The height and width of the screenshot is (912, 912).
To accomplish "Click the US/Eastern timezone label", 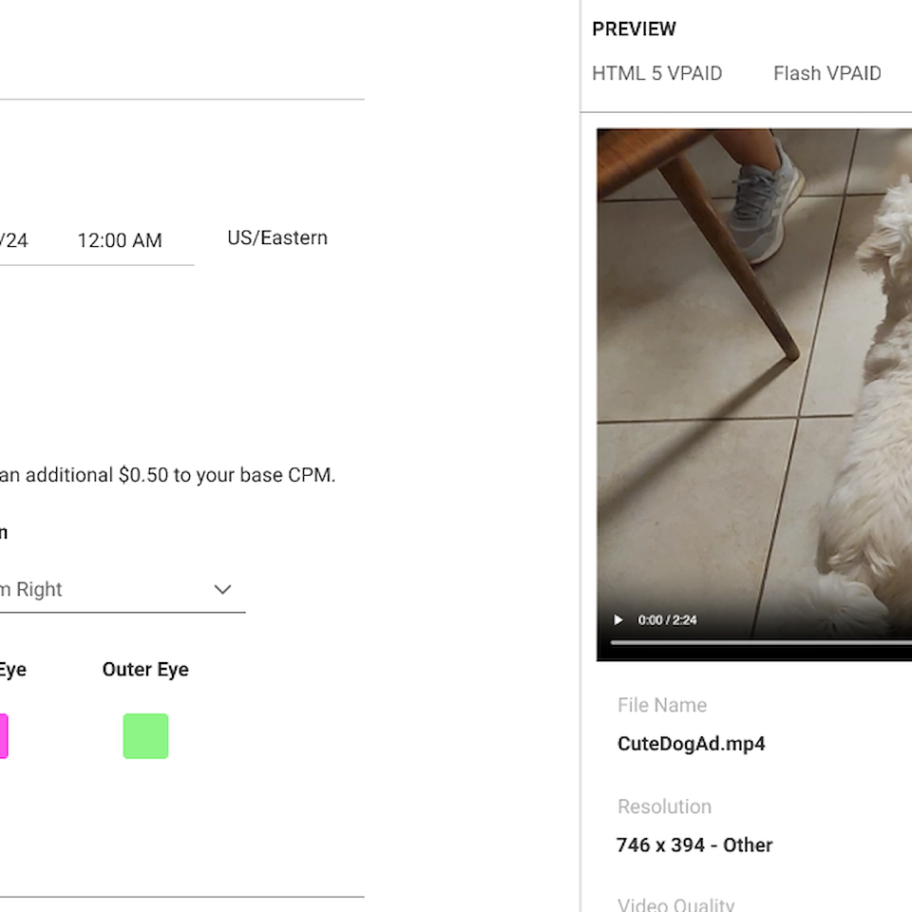I will tap(277, 237).
